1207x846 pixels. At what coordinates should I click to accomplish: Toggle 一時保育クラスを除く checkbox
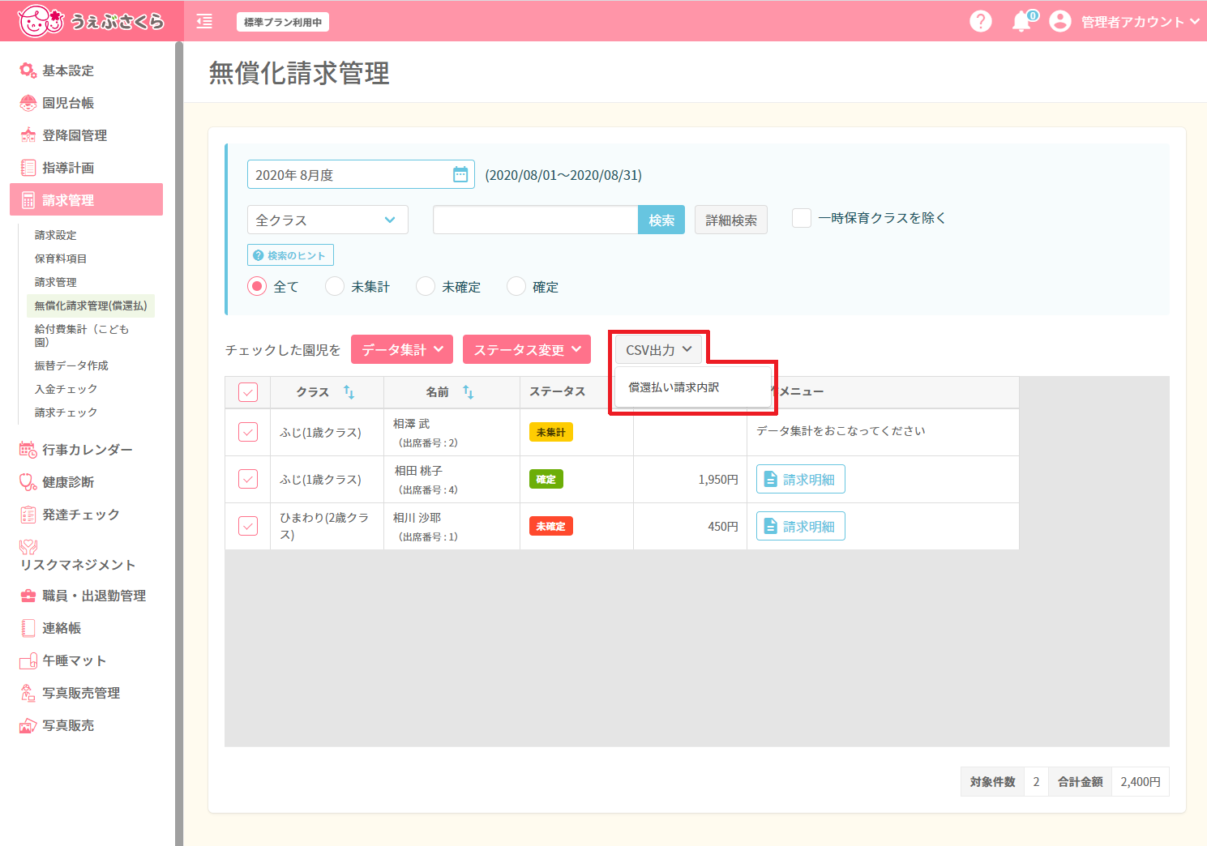(x=802, y=218)
